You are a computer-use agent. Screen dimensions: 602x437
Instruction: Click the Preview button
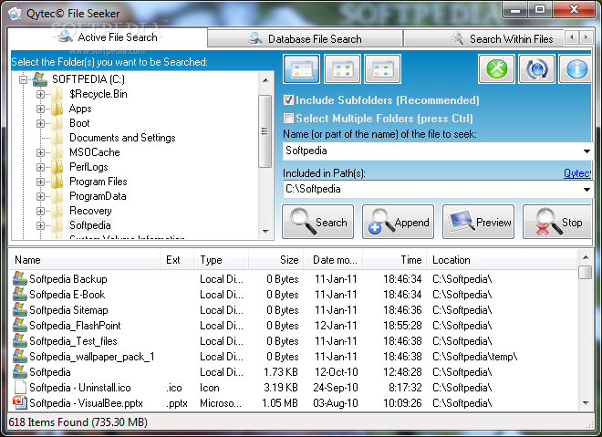pos(478,222)
